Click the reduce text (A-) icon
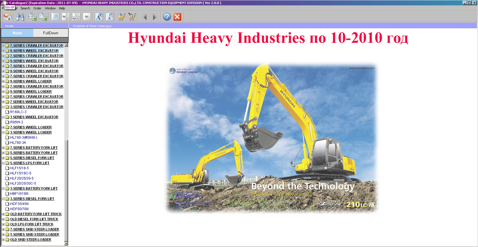478x247 pixels. coord(110,17)
